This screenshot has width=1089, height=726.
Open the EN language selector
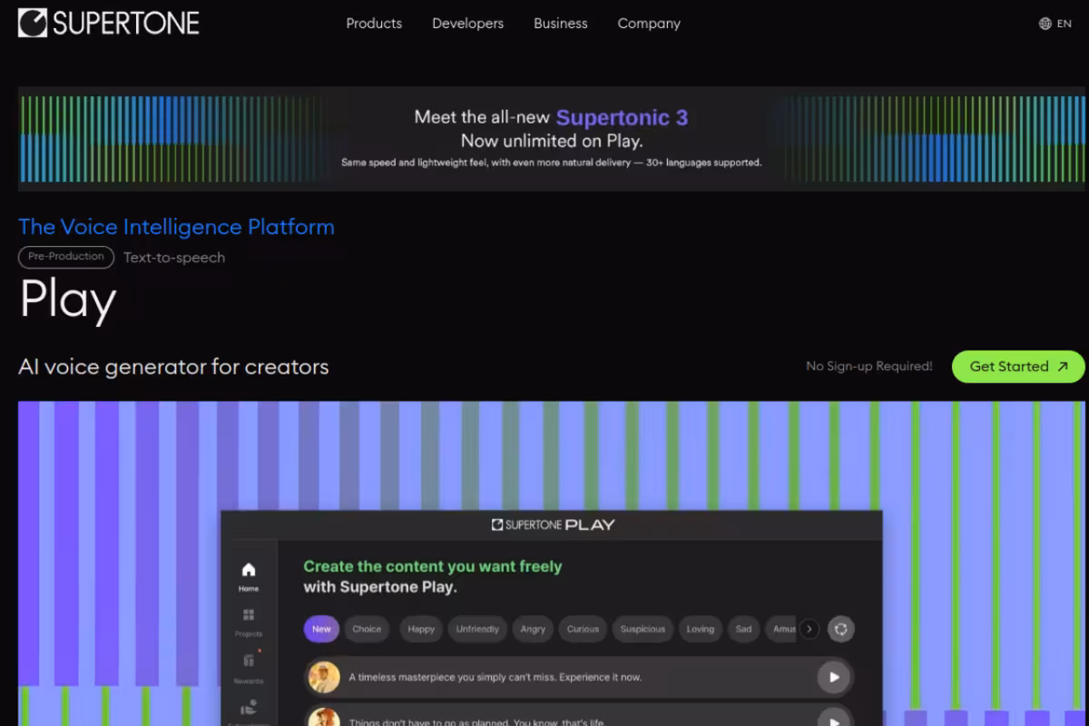[1055, 24]
